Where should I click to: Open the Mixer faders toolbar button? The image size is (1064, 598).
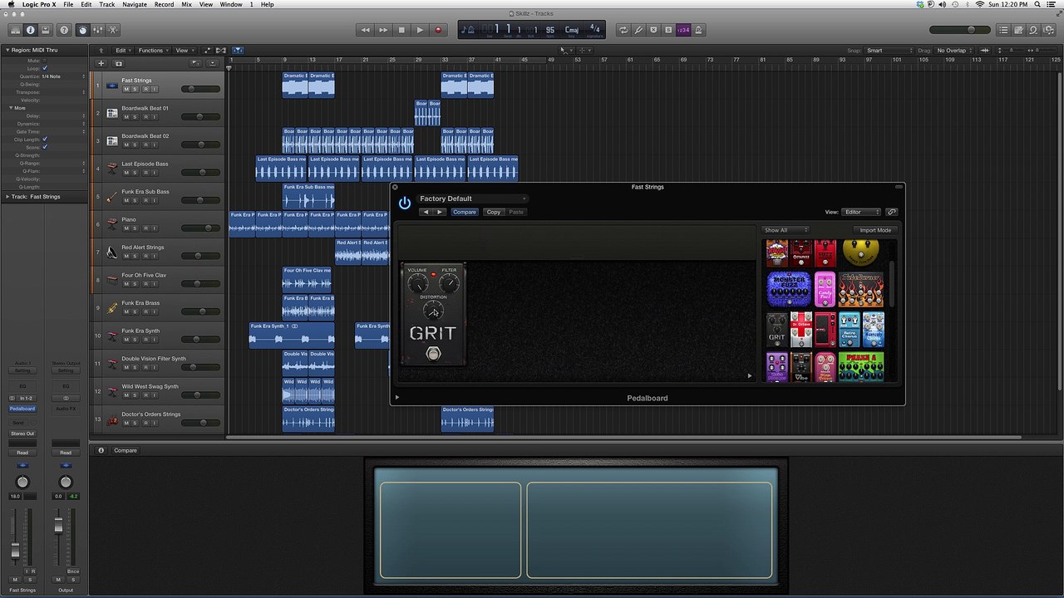click(98, 30)
